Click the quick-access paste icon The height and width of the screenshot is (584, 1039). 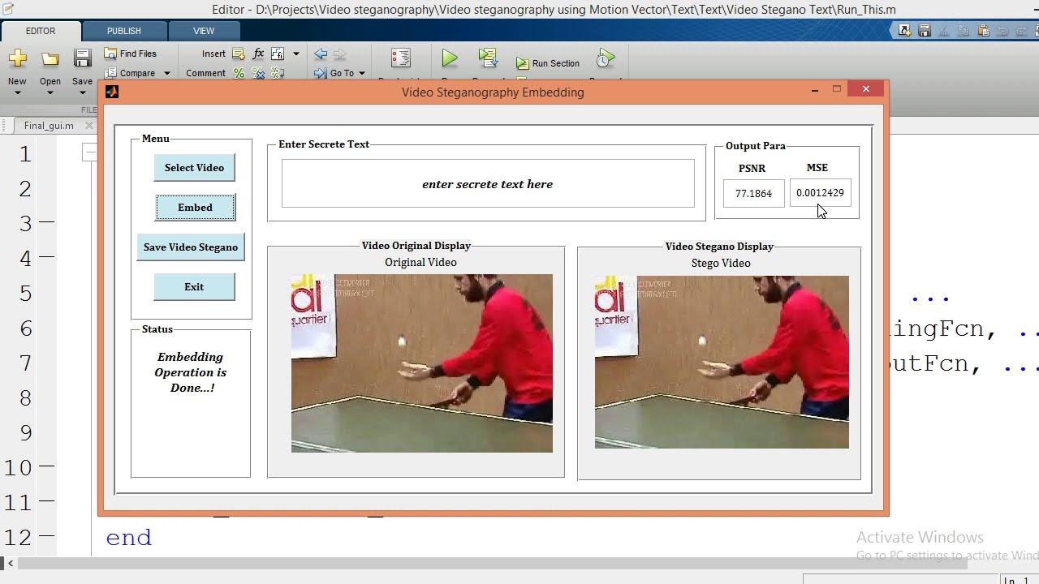[x=983, y=31]
